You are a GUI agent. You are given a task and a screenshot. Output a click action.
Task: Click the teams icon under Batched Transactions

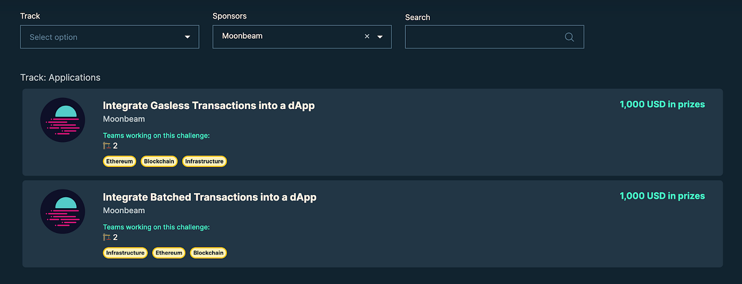coord(107,237)
